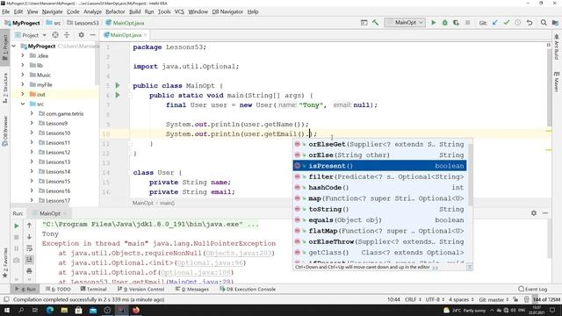Build the project with the hammer icon

coord(375,23)
